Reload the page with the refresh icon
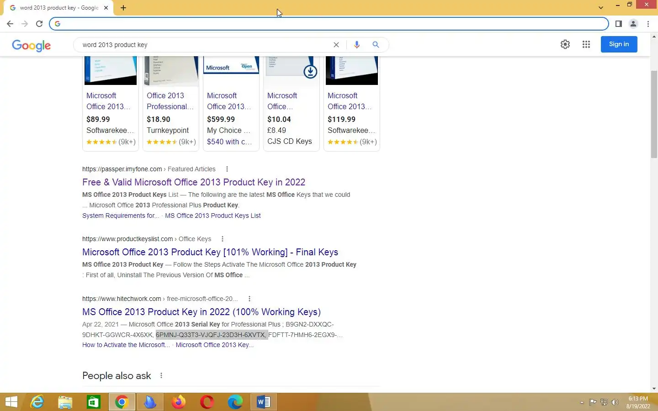This screenshot has width=658, height=411. [39, 24]
